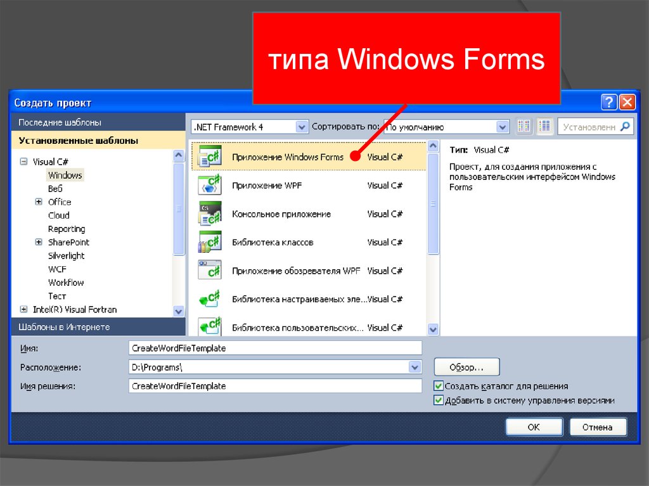Open the sort by 'По умолчанию' dropdown
The height and width of the screenshot is (486, 649).
pyautogui.click(x=503, y=127)
